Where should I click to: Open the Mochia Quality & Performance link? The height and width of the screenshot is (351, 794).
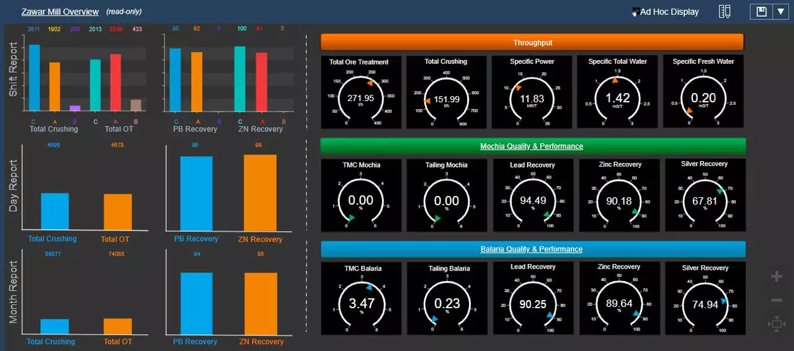[x=532, y=146]
